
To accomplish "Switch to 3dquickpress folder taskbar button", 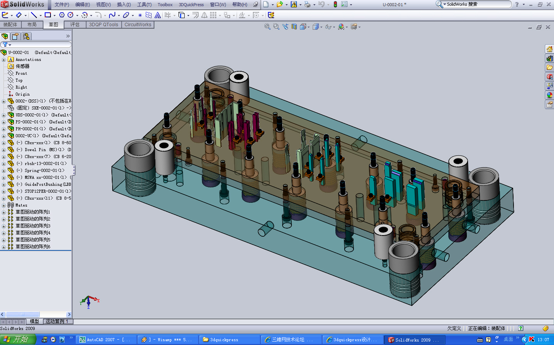I will coord(230,340).
